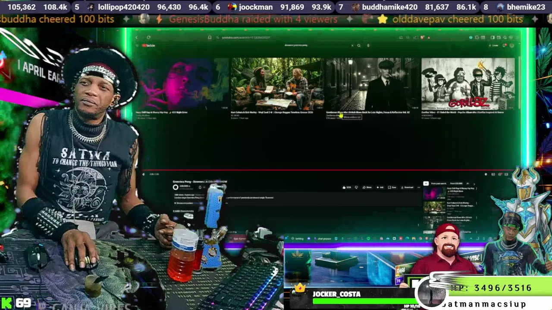Open Gorillaz Vibez end-screen video title
552x310 pixels.
[462, 112]
